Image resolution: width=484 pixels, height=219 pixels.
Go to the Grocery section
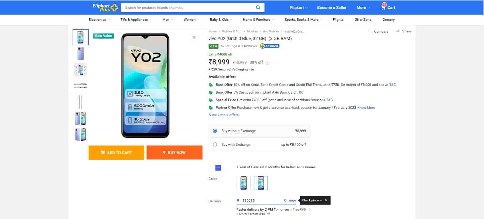pyautogui.click(x=388, y=20)
